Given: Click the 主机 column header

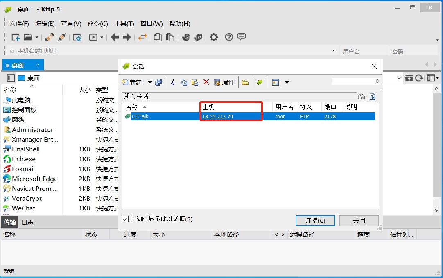Looking at the screenshot, I should [236, 107].
